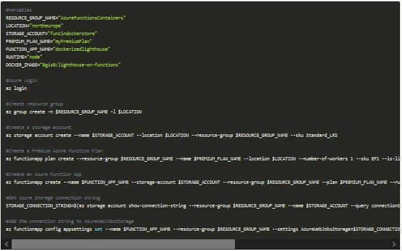Click the '#Create an Azure Function App' comment

pos(44,175)
